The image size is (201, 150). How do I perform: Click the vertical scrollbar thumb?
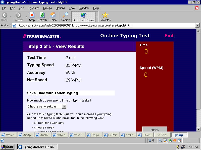[198, 71]
